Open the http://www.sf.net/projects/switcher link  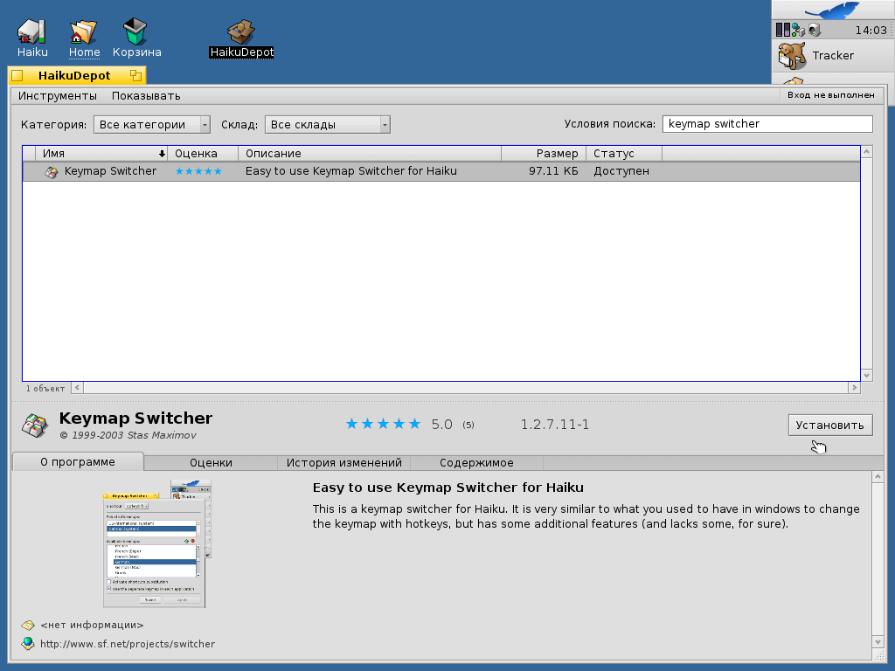pos(128,644)
